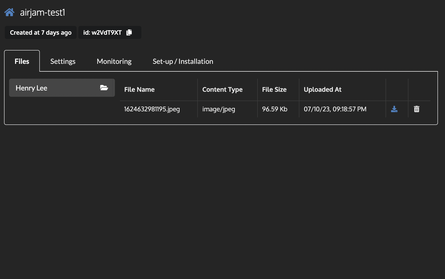This screenshot has height=279, width=445.
Task: Select the Files tab
Action: point(22,61)
